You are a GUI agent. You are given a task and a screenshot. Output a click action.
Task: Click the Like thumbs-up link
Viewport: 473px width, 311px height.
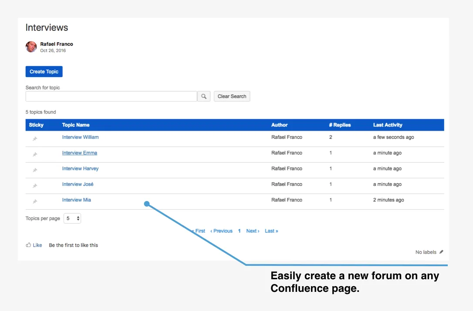tap(34, 245)
